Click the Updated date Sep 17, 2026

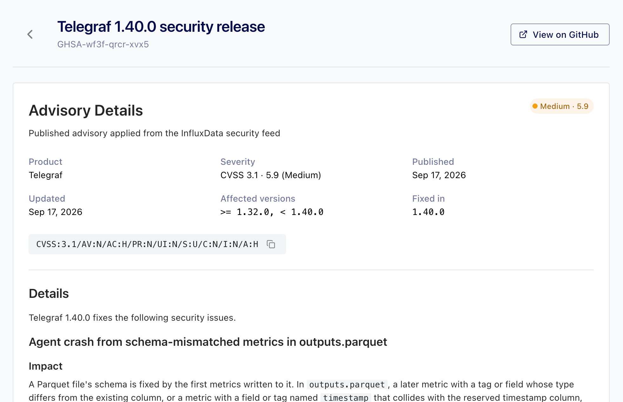[x=55, y=212]
